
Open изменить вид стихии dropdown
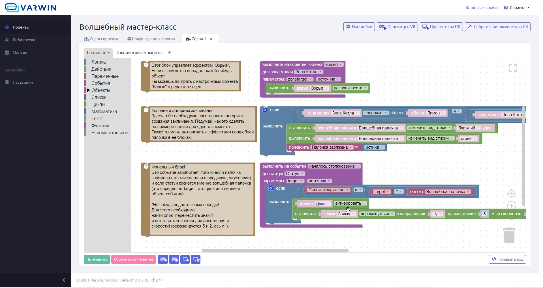[x=431, y=138]
